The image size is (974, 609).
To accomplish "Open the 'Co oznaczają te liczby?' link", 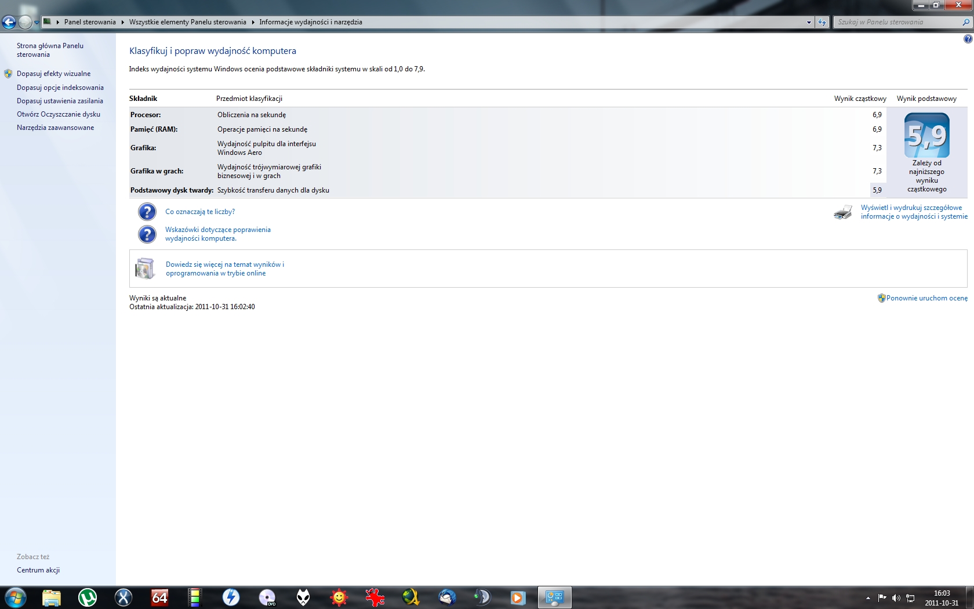I will click(x=200, y=212).
